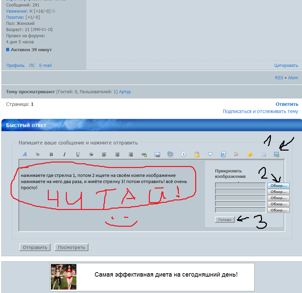This screenshot has height=293, width=302.
Task: Click the fifth Обзор... browse button
Action: (278, 210)
